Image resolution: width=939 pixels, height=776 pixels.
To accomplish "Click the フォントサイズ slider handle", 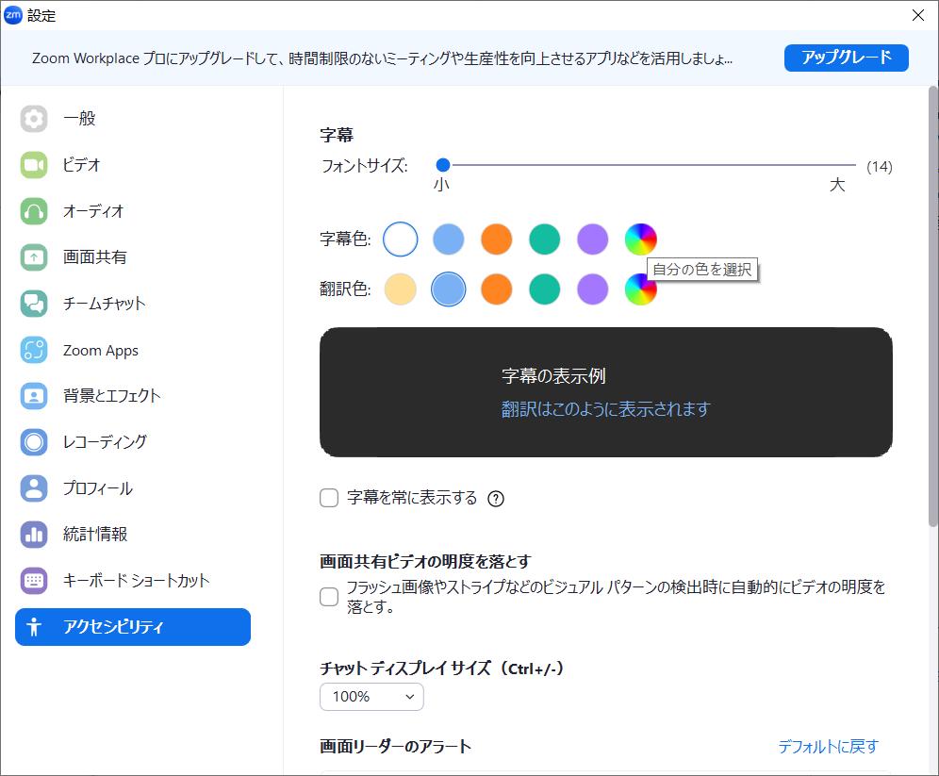I will [442, 165].
